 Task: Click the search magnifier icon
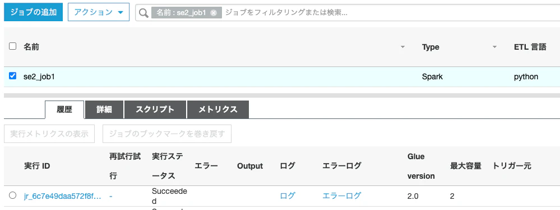pyautogui.click(x=144, y=13)
